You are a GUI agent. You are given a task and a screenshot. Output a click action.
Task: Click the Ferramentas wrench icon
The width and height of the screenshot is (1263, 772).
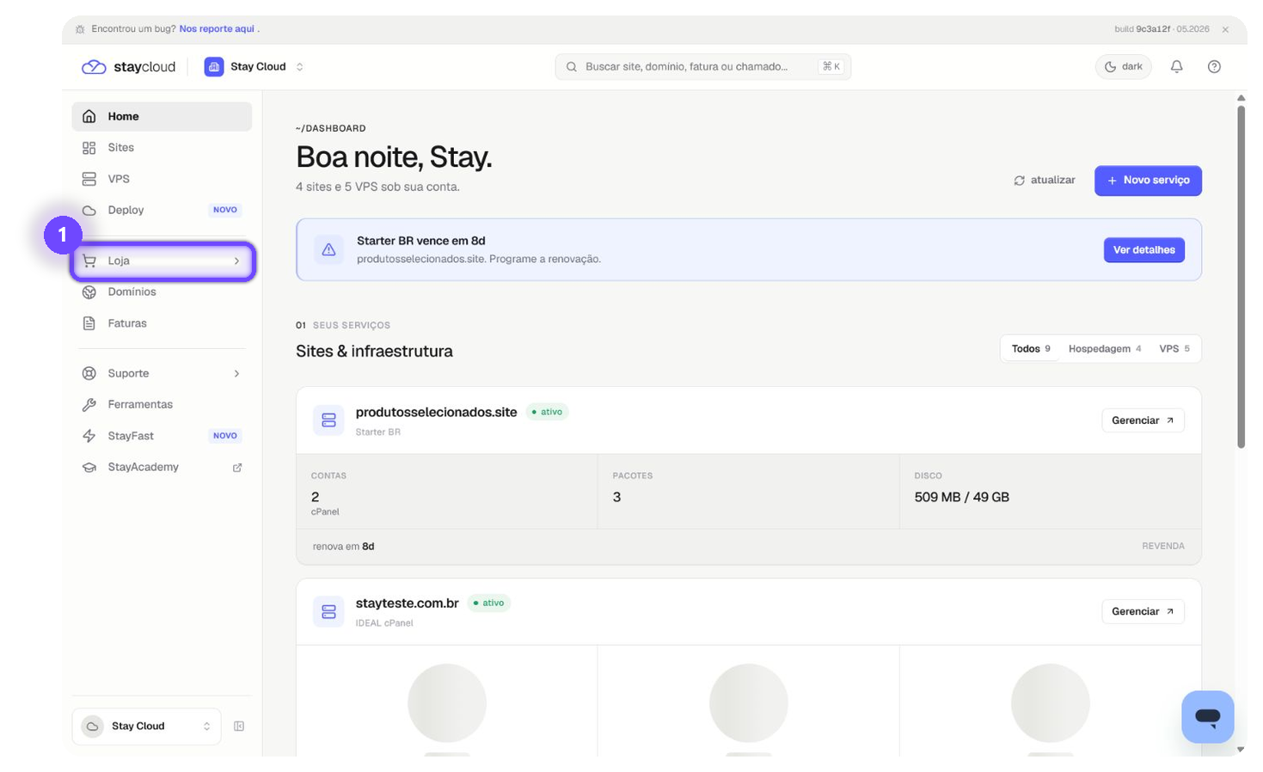tap(89, 405)
